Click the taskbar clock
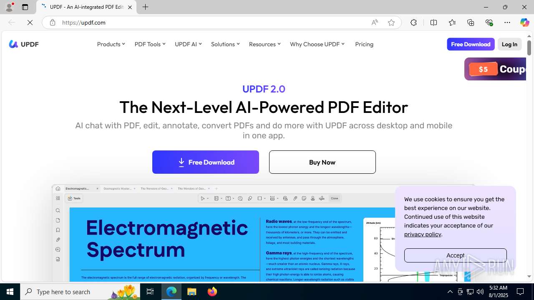The image size is (534, 300). click(498, 292)
